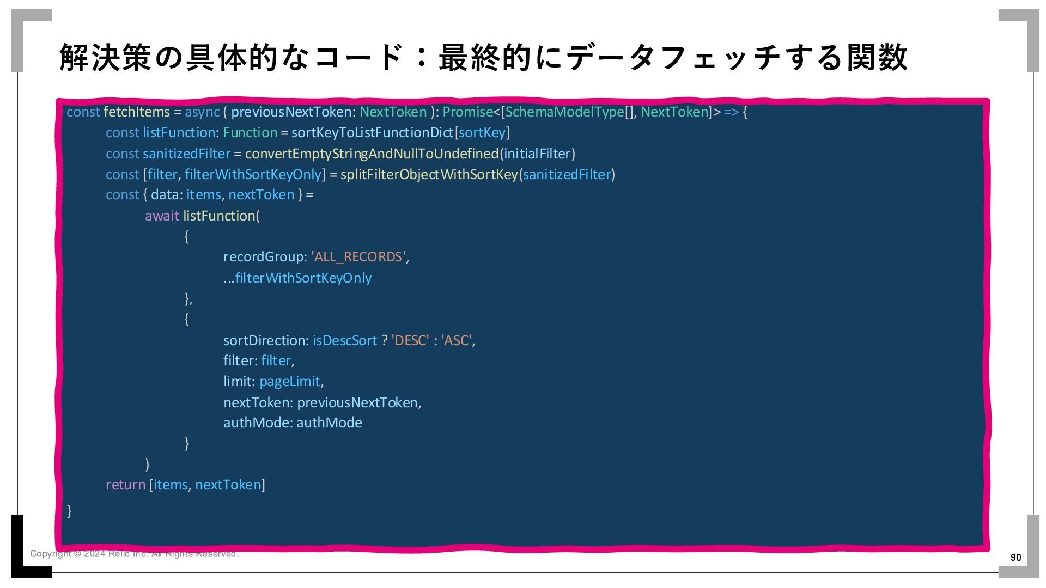1046x588 pixels.
Task: Click convertEmptyStringAndNullToUndefined function call
Action: 372,154
